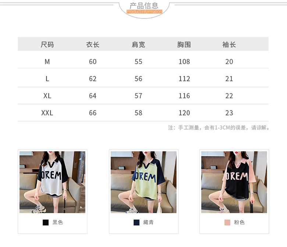Open the black and pink shirt photo
The width and height of the screenshot is (287, 247).
(x=234, y=182)
